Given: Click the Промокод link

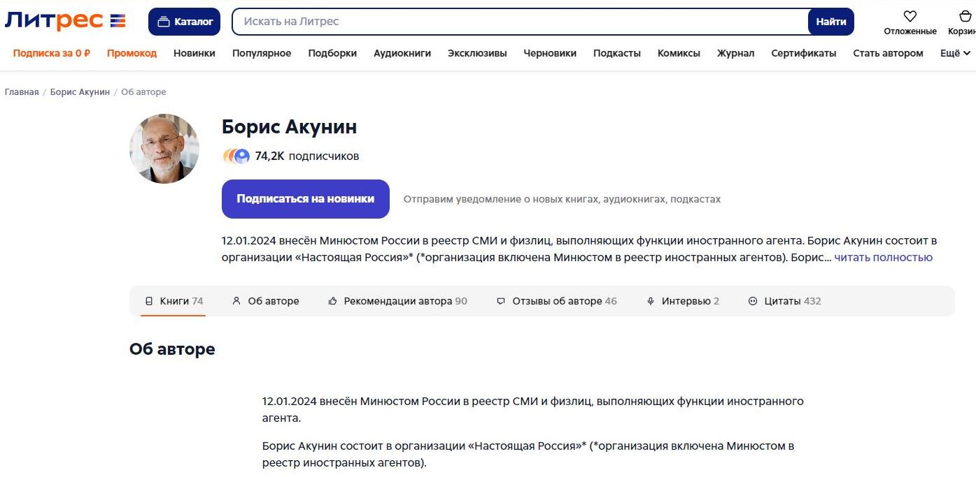Looking at the screenshot, I should coord(132,53).
